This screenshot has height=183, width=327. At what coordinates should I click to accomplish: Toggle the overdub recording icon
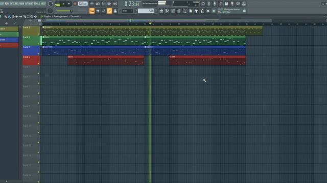coord(109,4)
